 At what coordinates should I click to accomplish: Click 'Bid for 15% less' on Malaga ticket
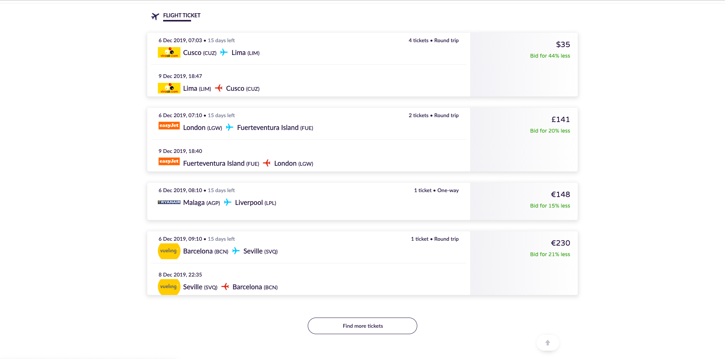point(550,206)
